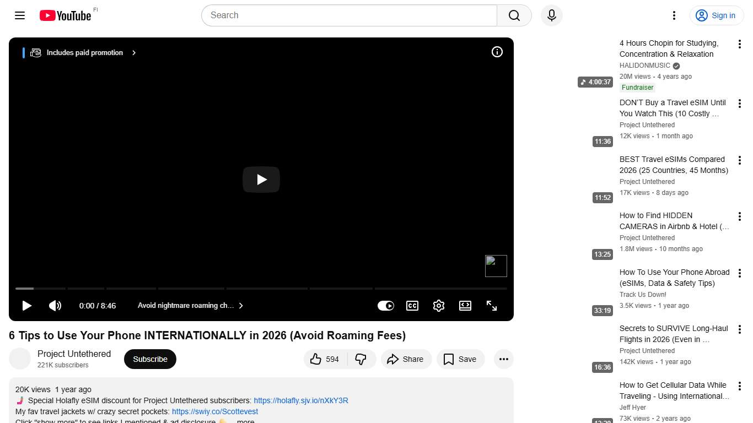
Task: Enable subtitles with the CC button
Action: 412,306
